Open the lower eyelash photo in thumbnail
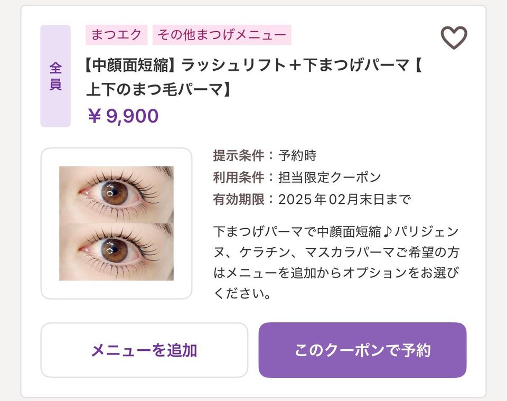The height and width of the screenshot is (401, 507). coord(116,251)
